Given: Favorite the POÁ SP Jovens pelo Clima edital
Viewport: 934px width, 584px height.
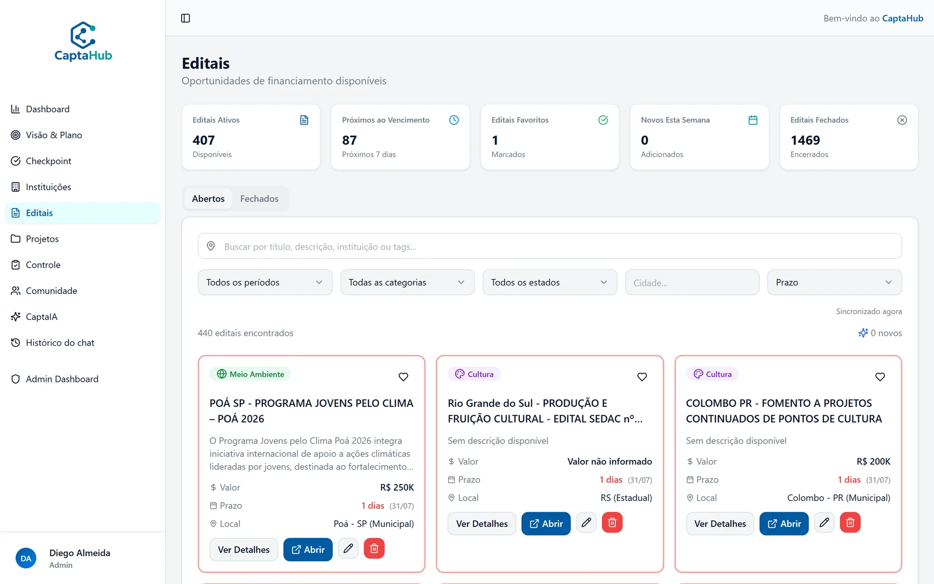Looking at the screenshot, I should (x=403, y=377).
